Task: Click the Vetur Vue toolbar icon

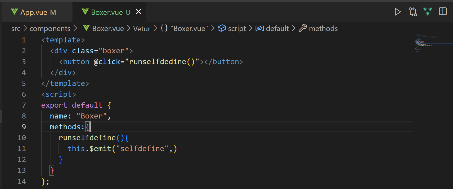Action: 428,12
